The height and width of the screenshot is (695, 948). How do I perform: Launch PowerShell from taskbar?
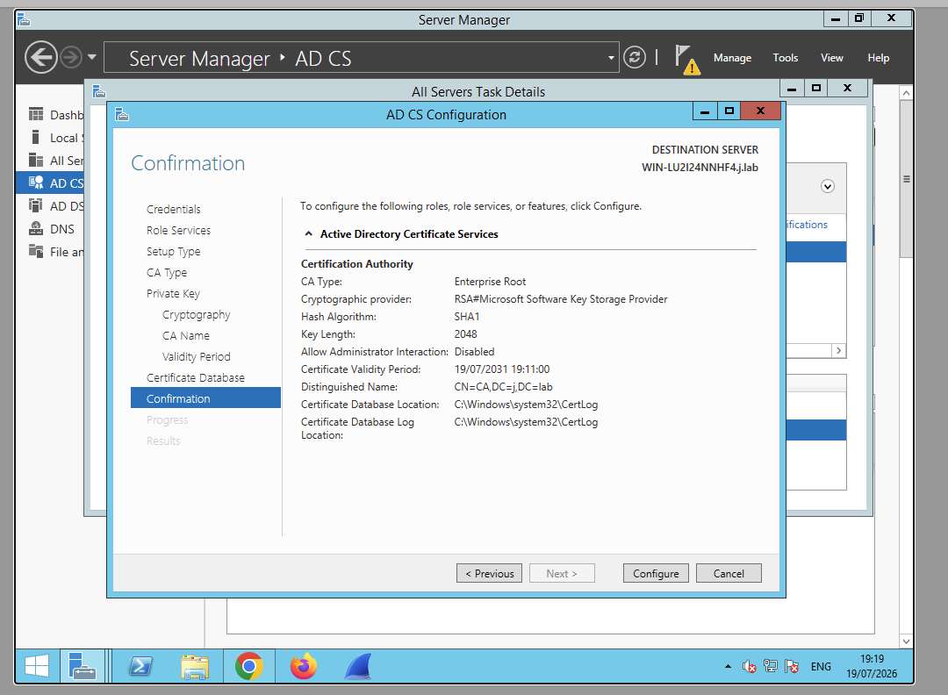pyautogui.click(x=140, y=667)
